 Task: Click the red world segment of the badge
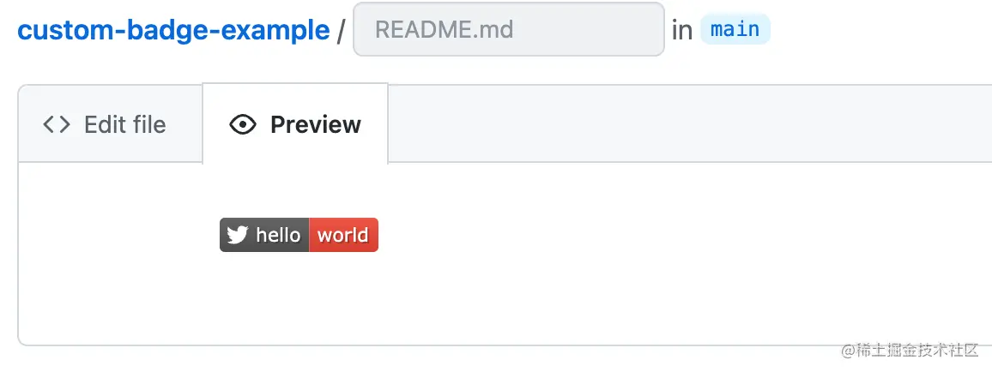click(x=343, y=235)
